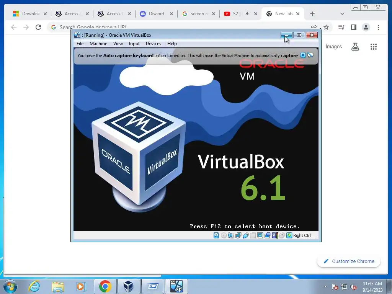
Task: Click the shared folders indicator in status bar
Action: 253,235
